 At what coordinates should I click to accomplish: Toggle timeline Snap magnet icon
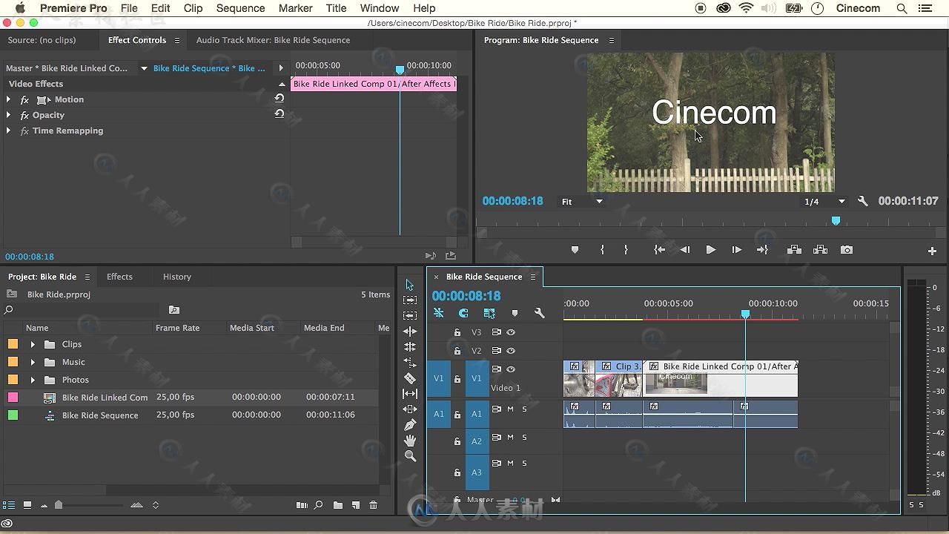tap(463, 313)
